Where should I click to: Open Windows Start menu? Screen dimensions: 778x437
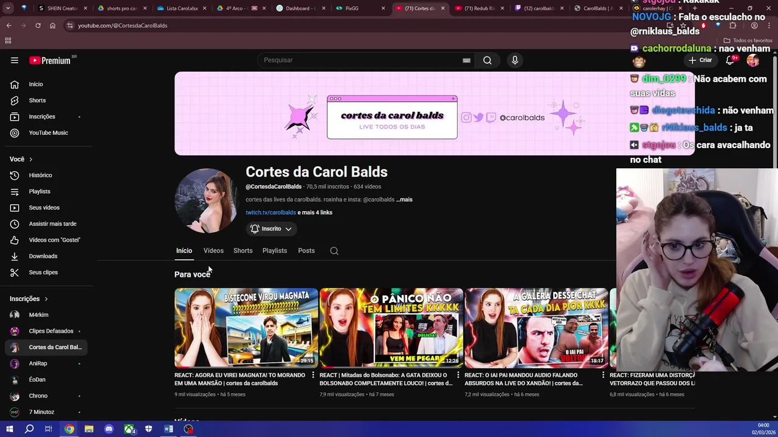(x=9, y=429)
